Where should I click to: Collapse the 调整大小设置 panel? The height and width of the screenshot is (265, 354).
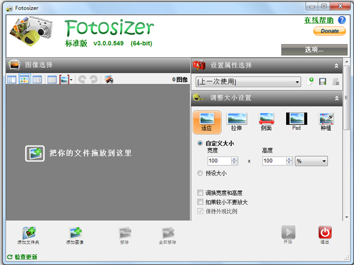tap(337, 98)
